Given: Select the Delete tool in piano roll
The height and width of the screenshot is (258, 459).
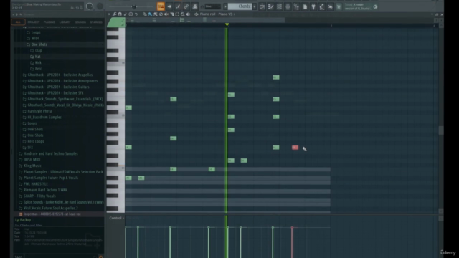Looking at the screenshot, I should point(161,14).
